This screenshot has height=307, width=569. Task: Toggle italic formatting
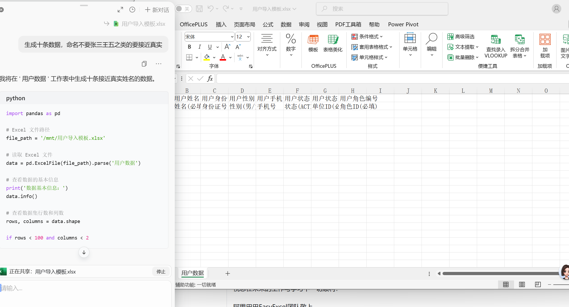(x=199, y=47)
